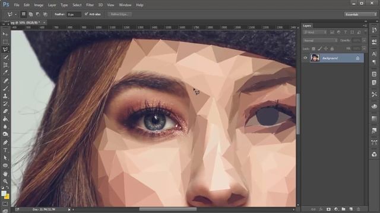Select the Hand tool

click(5, 173)
